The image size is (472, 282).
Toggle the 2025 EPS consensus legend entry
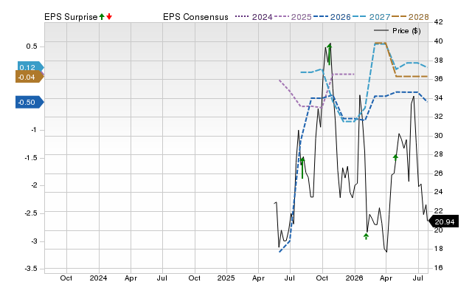click(293, 17)
